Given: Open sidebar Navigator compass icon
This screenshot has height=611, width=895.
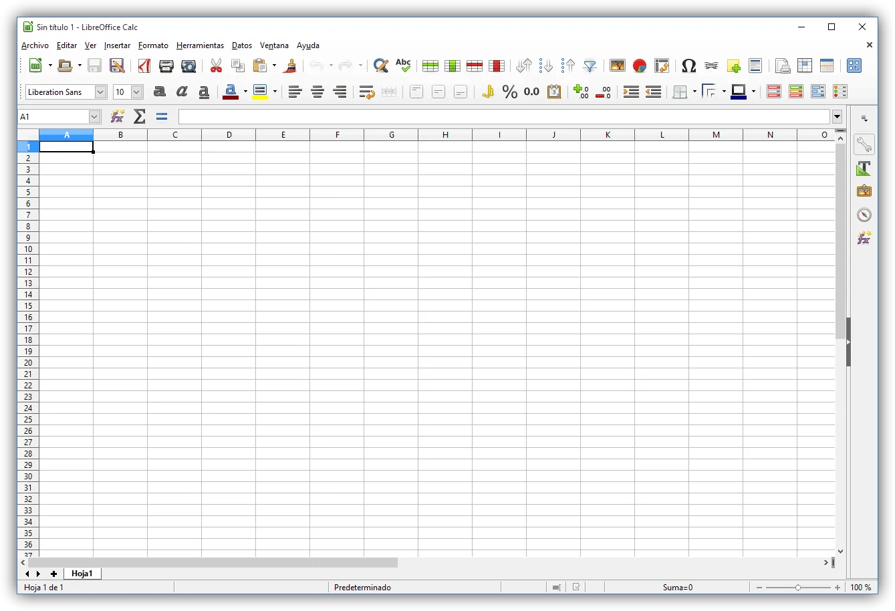Looking at the screenshot, I should point(864,215).
